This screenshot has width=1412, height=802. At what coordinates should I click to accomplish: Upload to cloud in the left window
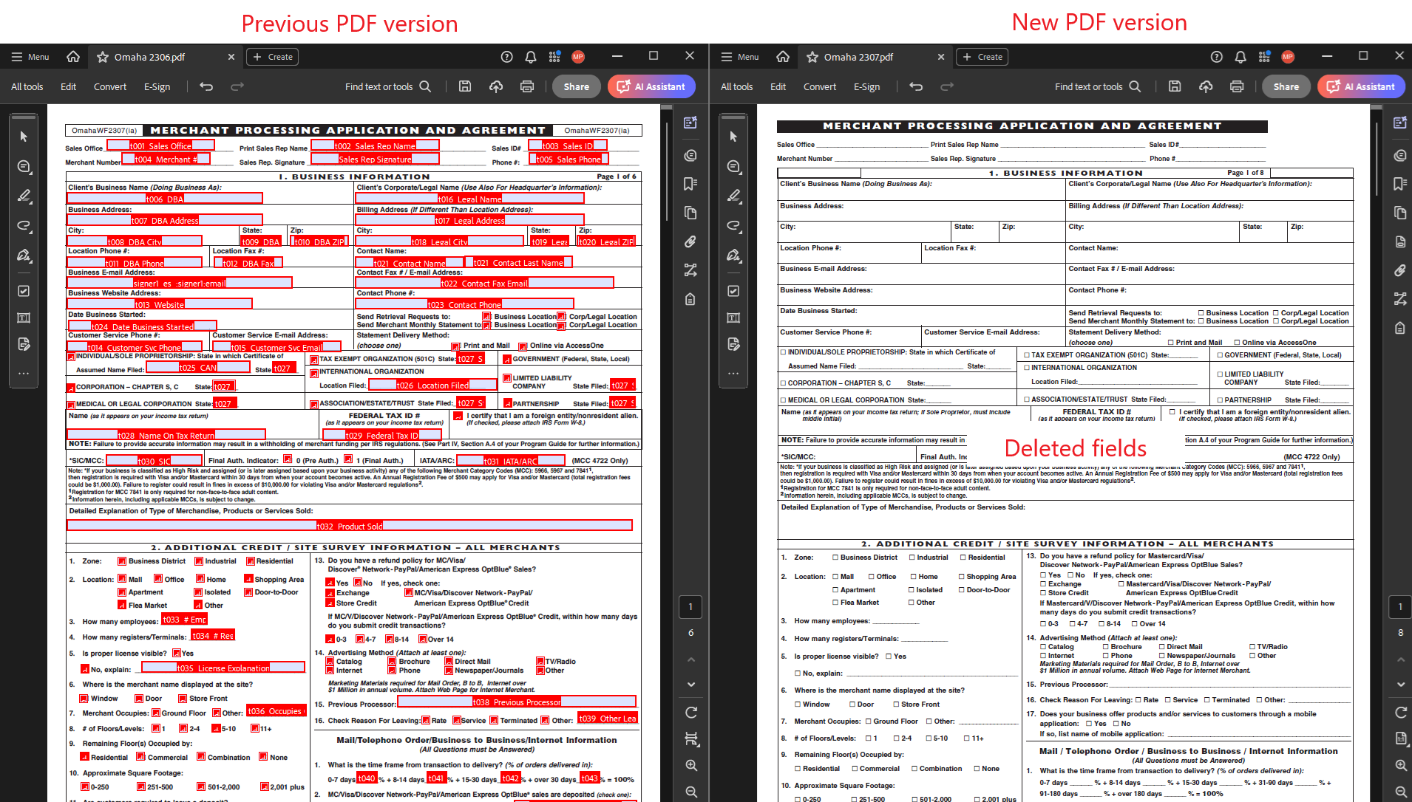coord(496,86)
